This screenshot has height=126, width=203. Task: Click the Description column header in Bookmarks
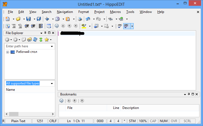[160, 108]
